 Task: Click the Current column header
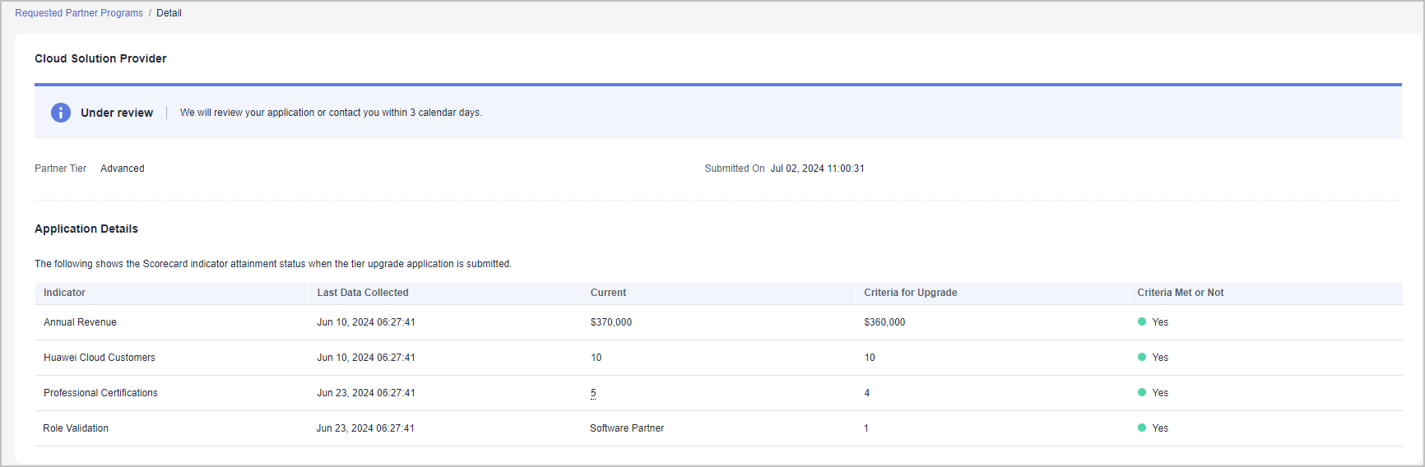coord(608,293)
